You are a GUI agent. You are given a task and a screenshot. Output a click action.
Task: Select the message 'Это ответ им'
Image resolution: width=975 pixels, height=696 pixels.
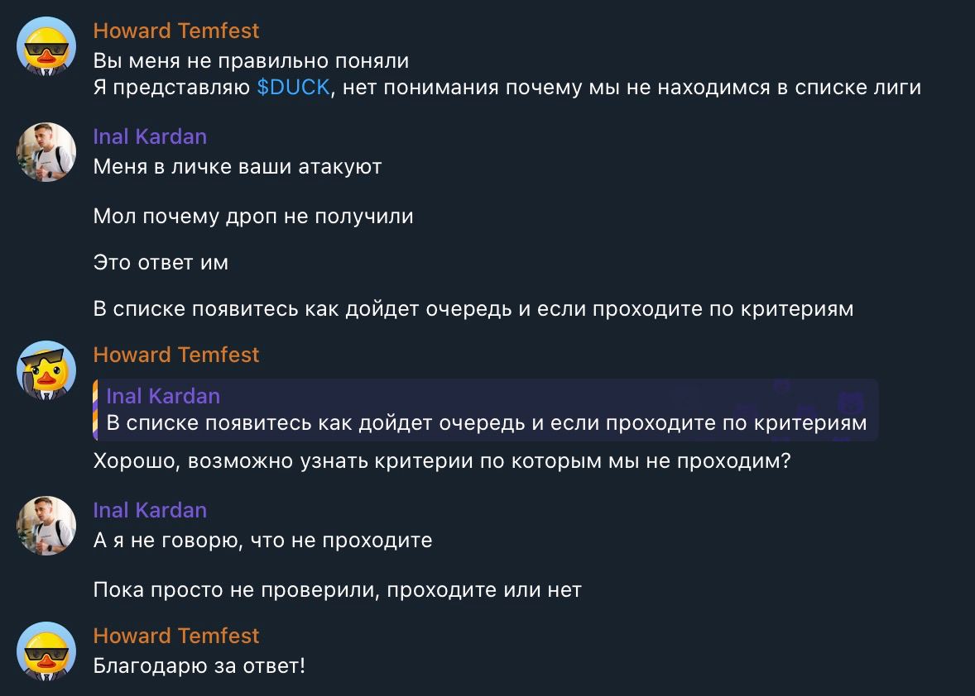coord(161,263)
